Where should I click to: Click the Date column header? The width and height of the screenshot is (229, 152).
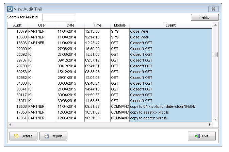click(70, 25)
